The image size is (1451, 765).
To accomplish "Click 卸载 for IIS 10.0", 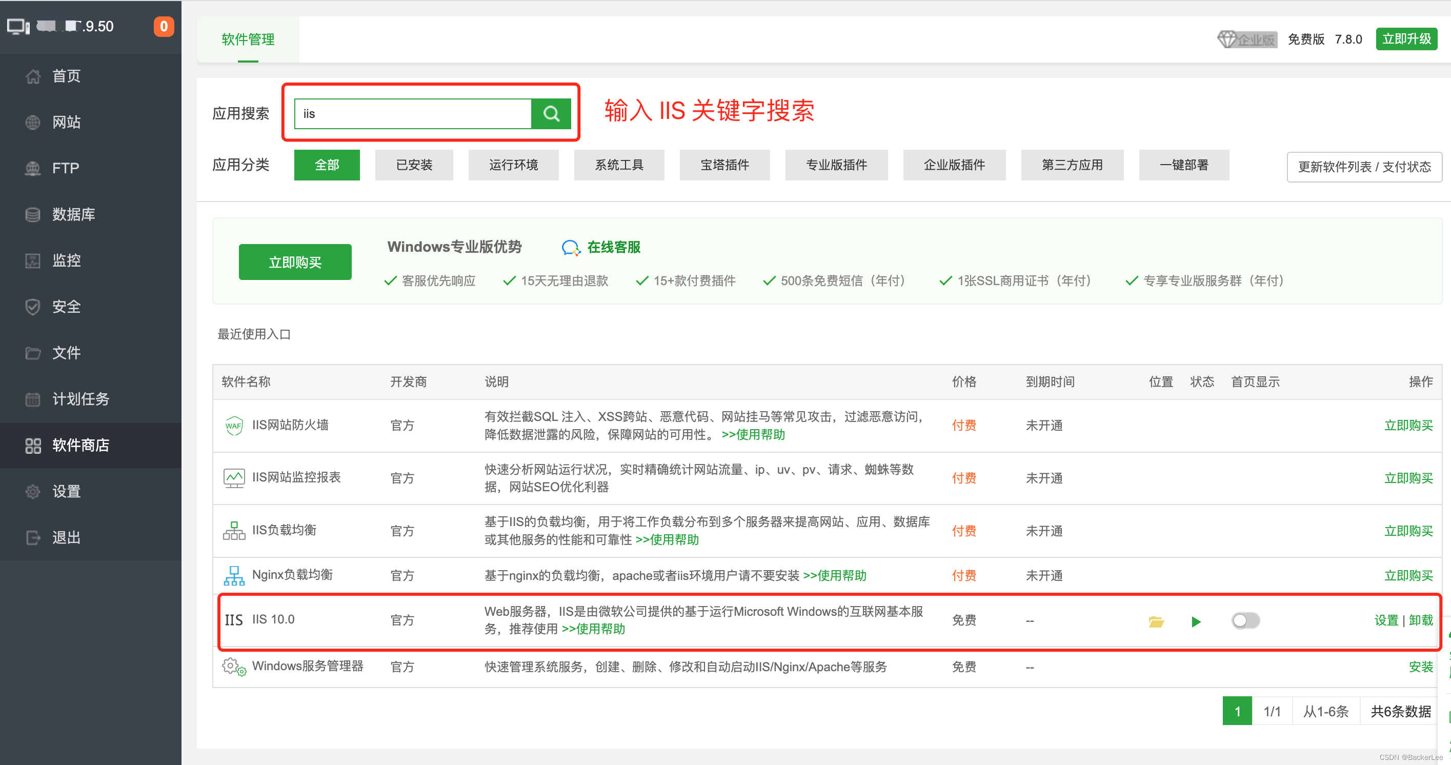I will point(1421,621).
